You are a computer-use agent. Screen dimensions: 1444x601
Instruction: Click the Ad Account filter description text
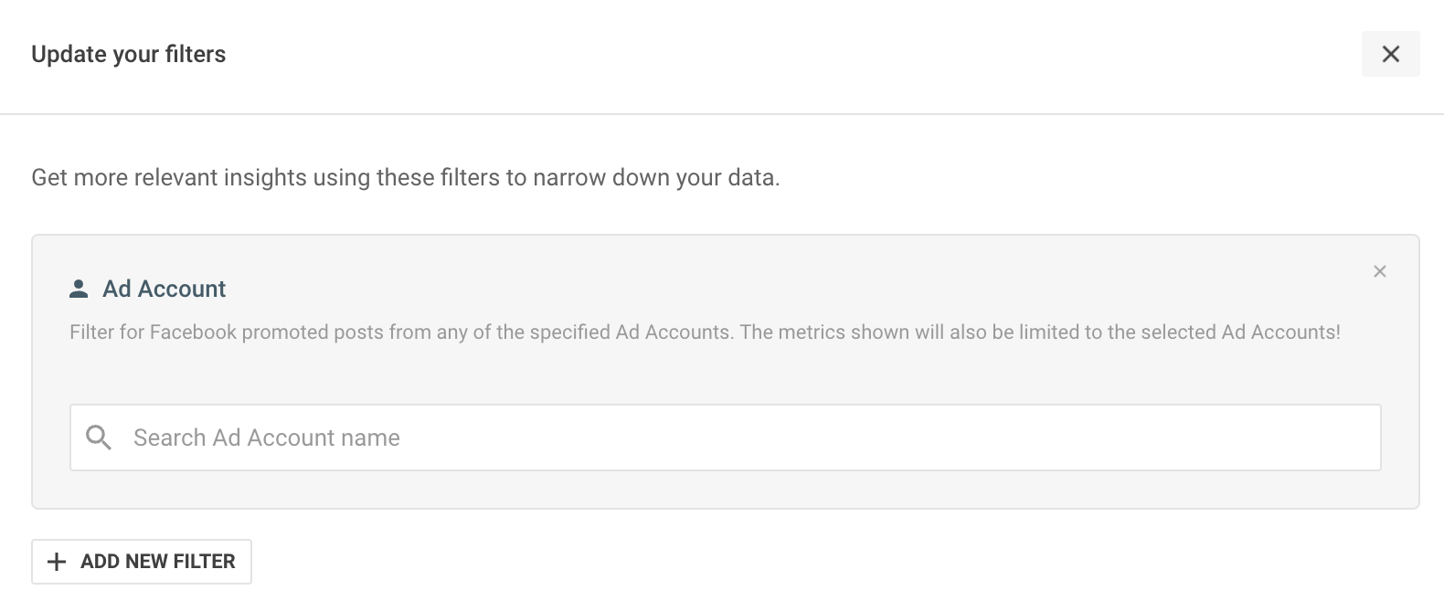point(705,332)
